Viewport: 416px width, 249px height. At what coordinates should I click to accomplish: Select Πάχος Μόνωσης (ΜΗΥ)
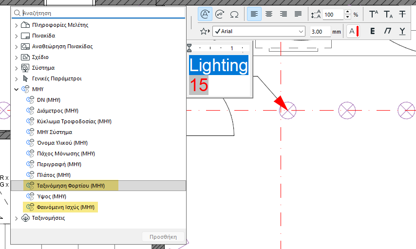pyautogui.click(x=98, y=153)
